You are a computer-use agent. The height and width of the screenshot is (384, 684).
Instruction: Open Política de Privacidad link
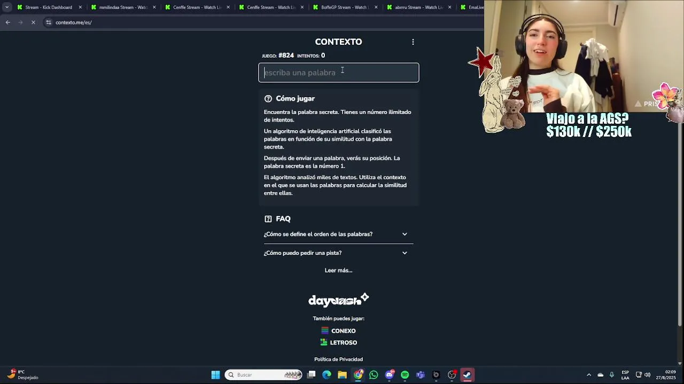[338, 359]
